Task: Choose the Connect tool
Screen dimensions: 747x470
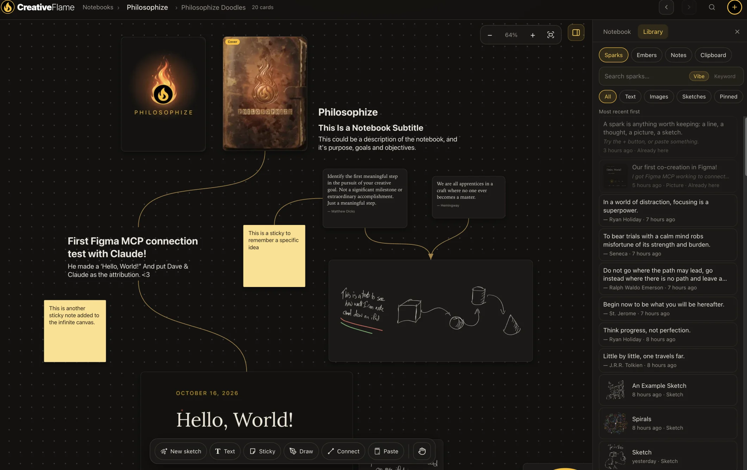Action: [344, 451]
